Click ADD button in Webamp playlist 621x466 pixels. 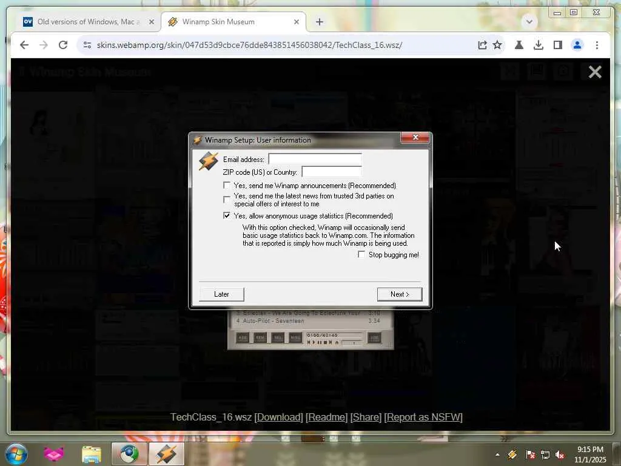coord(243,337)
